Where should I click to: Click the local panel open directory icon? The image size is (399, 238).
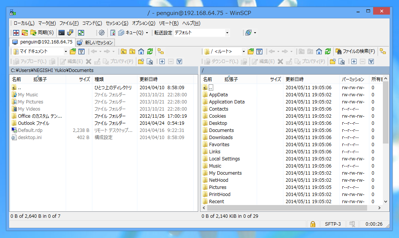(73, 52)
